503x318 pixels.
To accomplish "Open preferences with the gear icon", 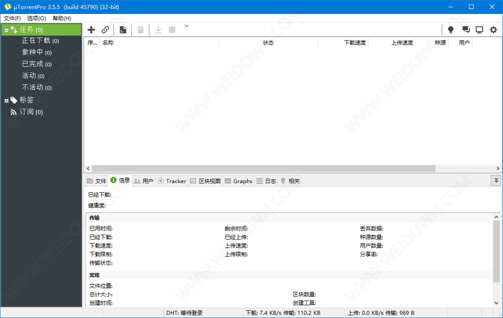I will coord(493,30).
